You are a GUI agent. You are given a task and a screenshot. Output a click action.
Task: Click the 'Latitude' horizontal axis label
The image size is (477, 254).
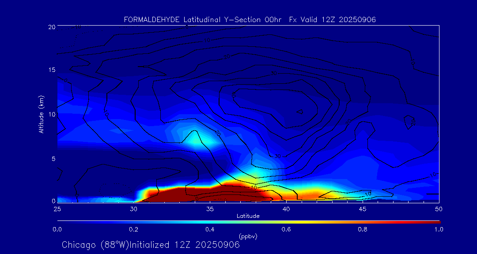coord(248,217)
